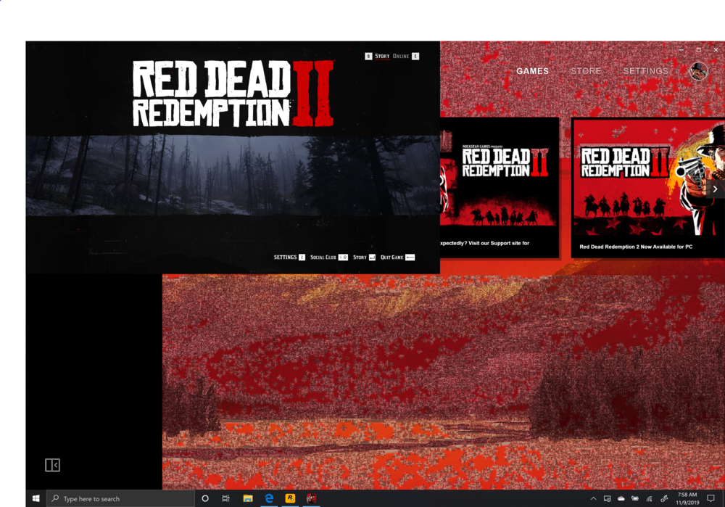Open Task View on the taskbar

coord(225,498)
